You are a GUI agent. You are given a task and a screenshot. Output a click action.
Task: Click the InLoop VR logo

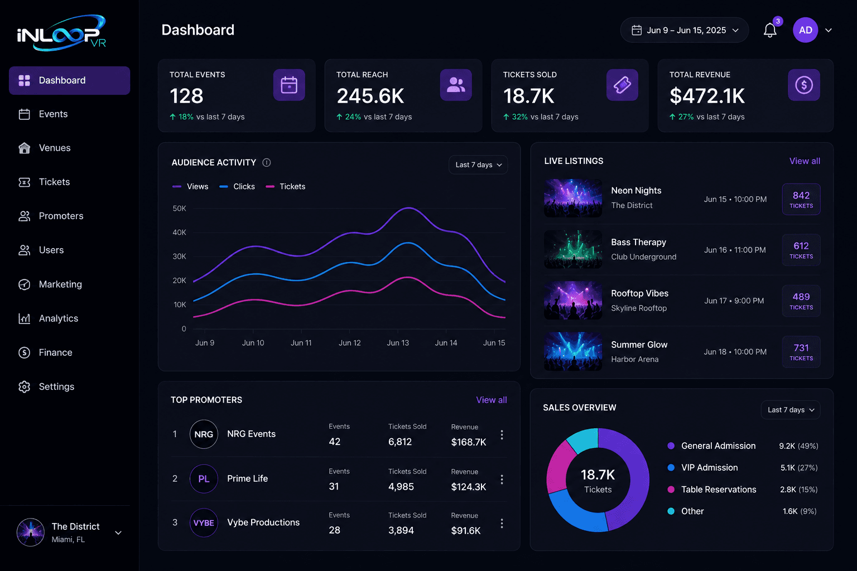61,33
